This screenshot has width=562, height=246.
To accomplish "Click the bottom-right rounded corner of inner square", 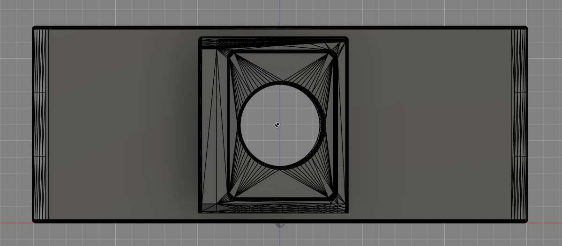I will coord(334,196).
